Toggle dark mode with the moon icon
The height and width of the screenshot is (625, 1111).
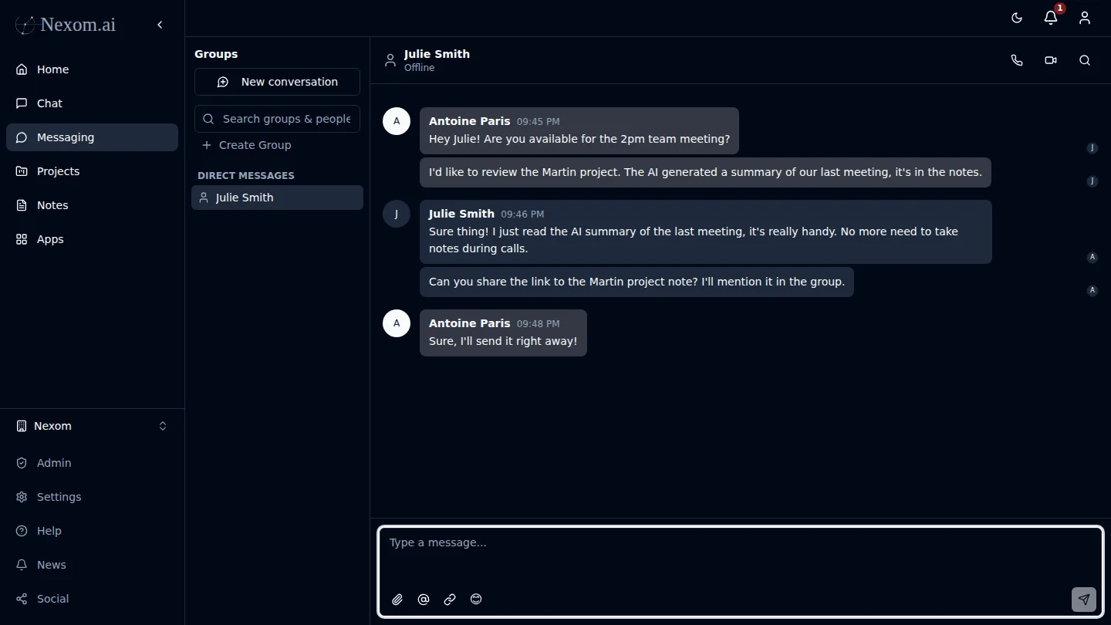1016,18
